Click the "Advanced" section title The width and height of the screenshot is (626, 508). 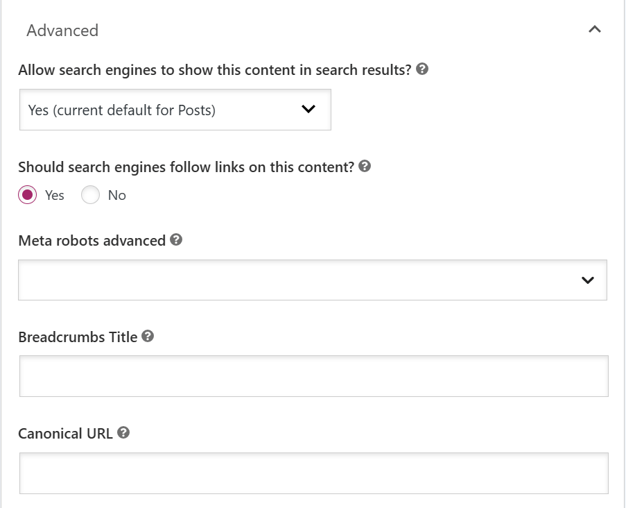point(63,31)
